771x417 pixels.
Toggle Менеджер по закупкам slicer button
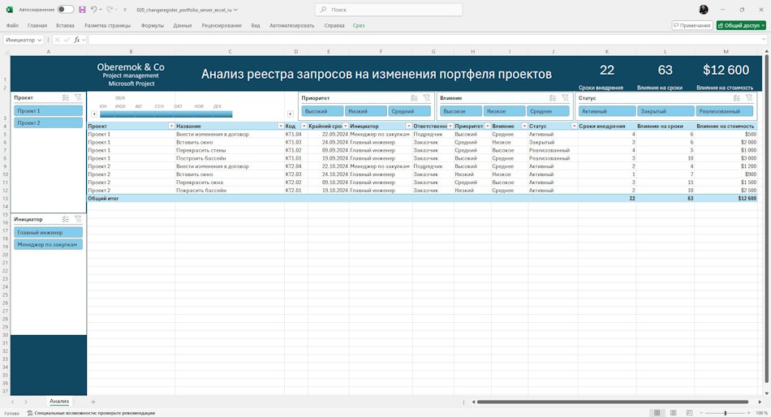pyautogui.click(x=48, y=244)
